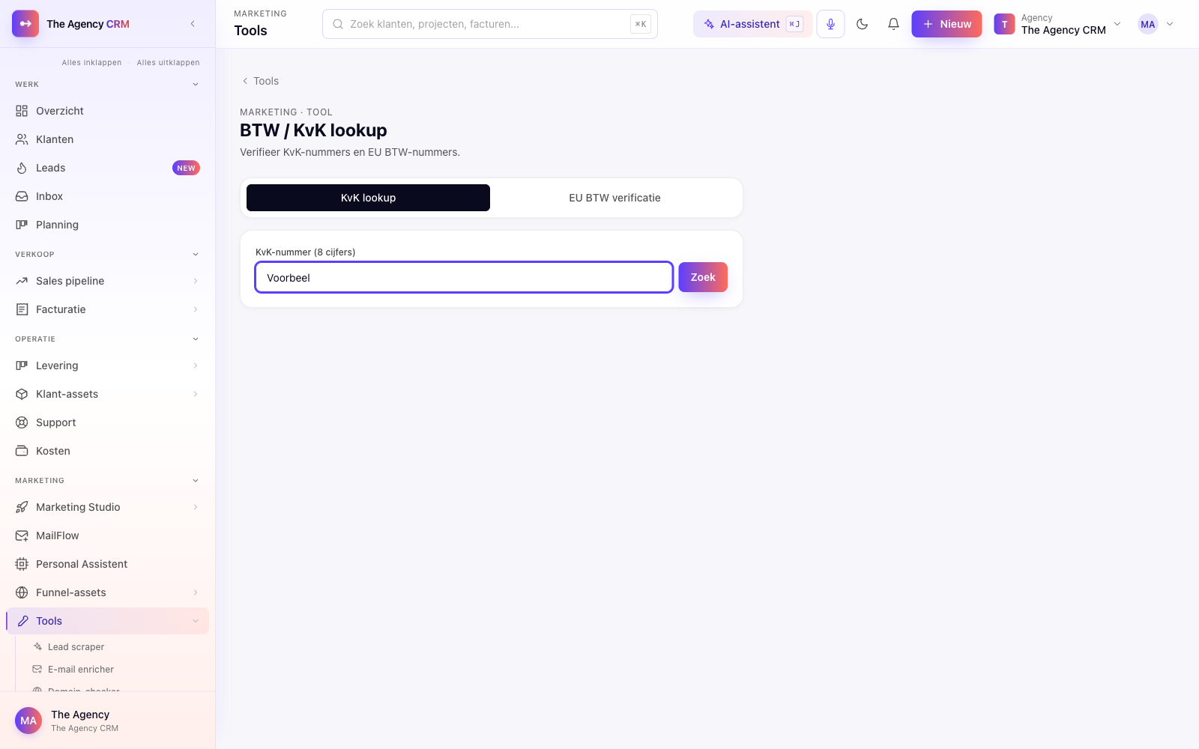Viewport: 1199px width, 749px height.
Task: Open notifications bell icon
Action: coord(893,24)
